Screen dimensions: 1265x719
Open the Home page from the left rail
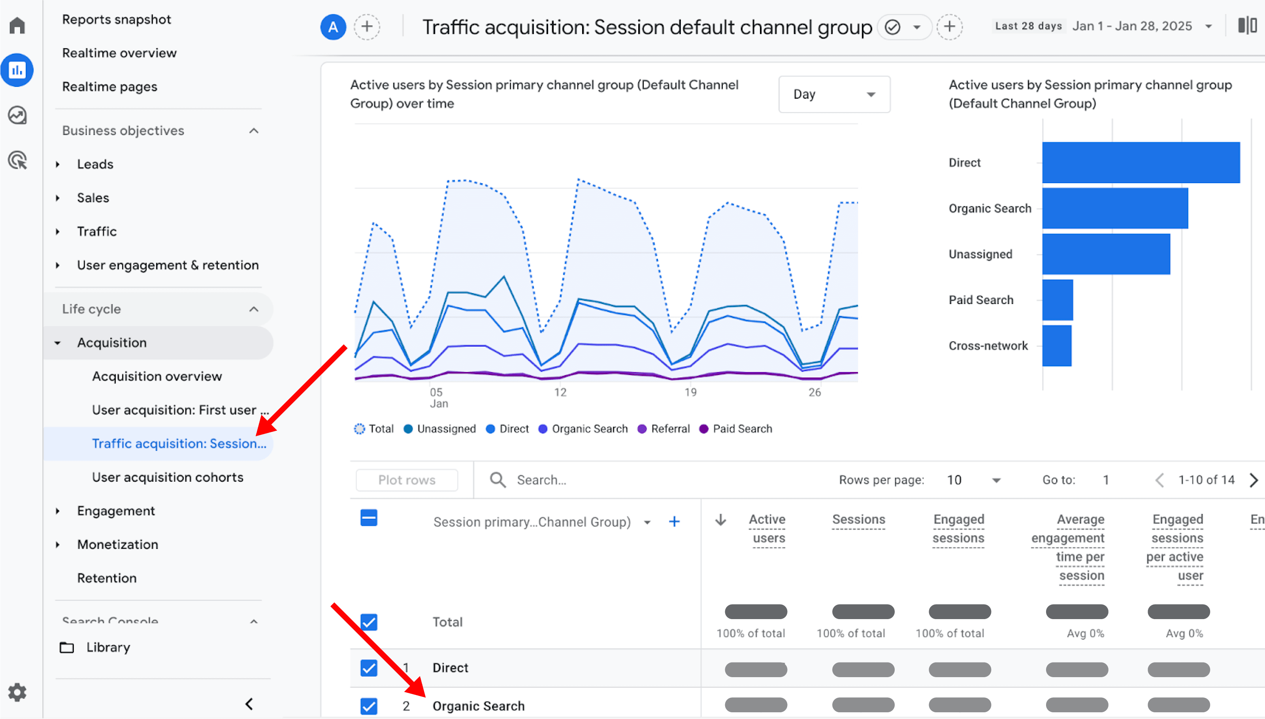click(17, 25)
